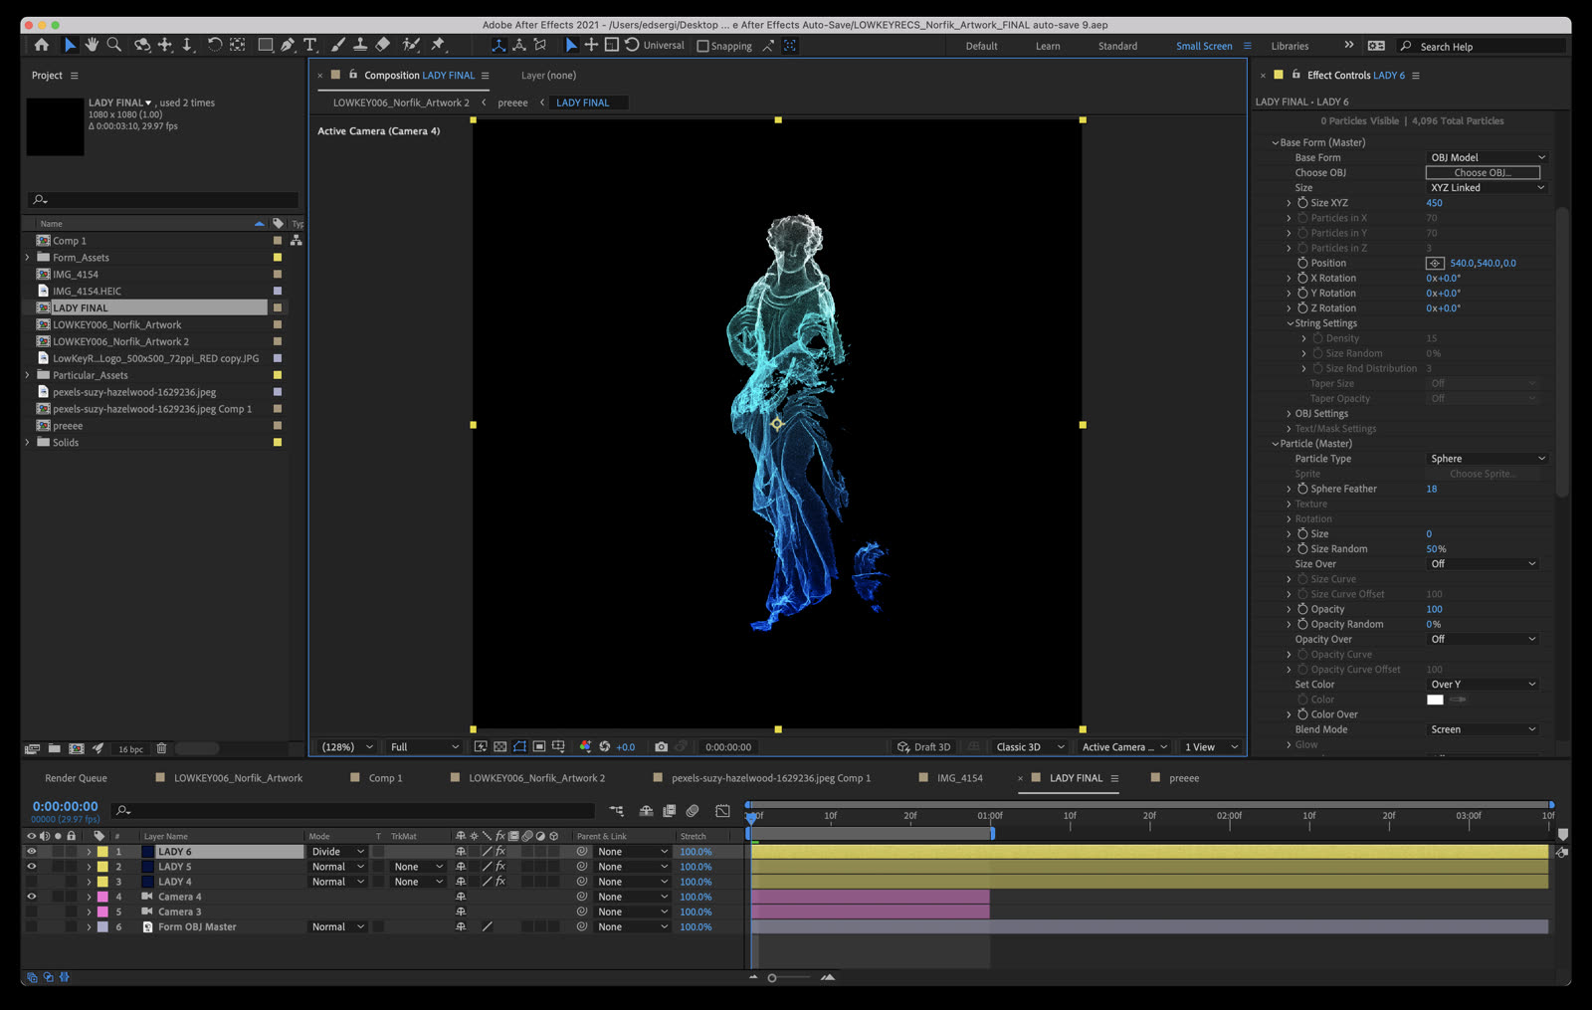The image size is (1592, 1010).
Task: Create a new folder in Project panel
Action: click(54, 748)
